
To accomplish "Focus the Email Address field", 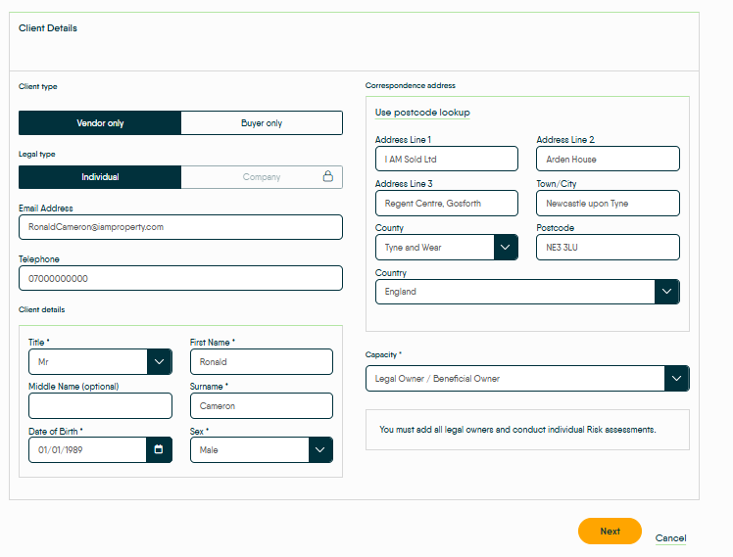I will coord(180,227).
